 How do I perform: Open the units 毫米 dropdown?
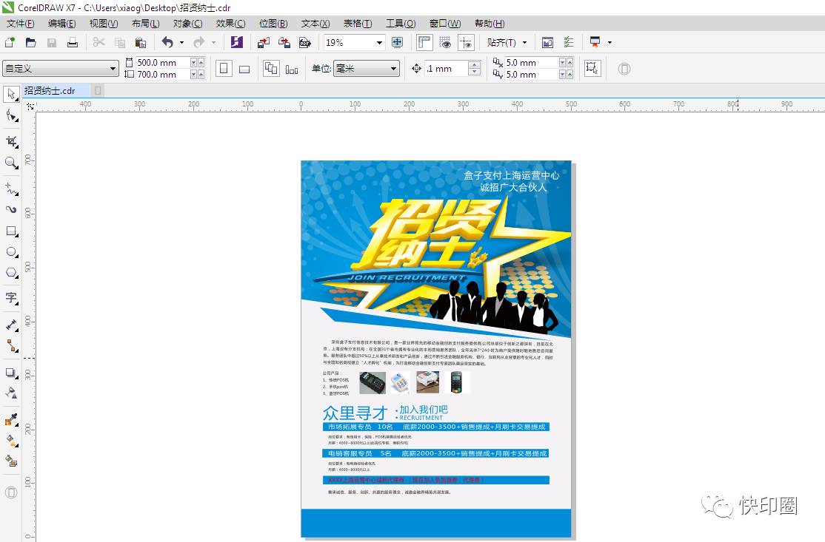coord(393,68)
